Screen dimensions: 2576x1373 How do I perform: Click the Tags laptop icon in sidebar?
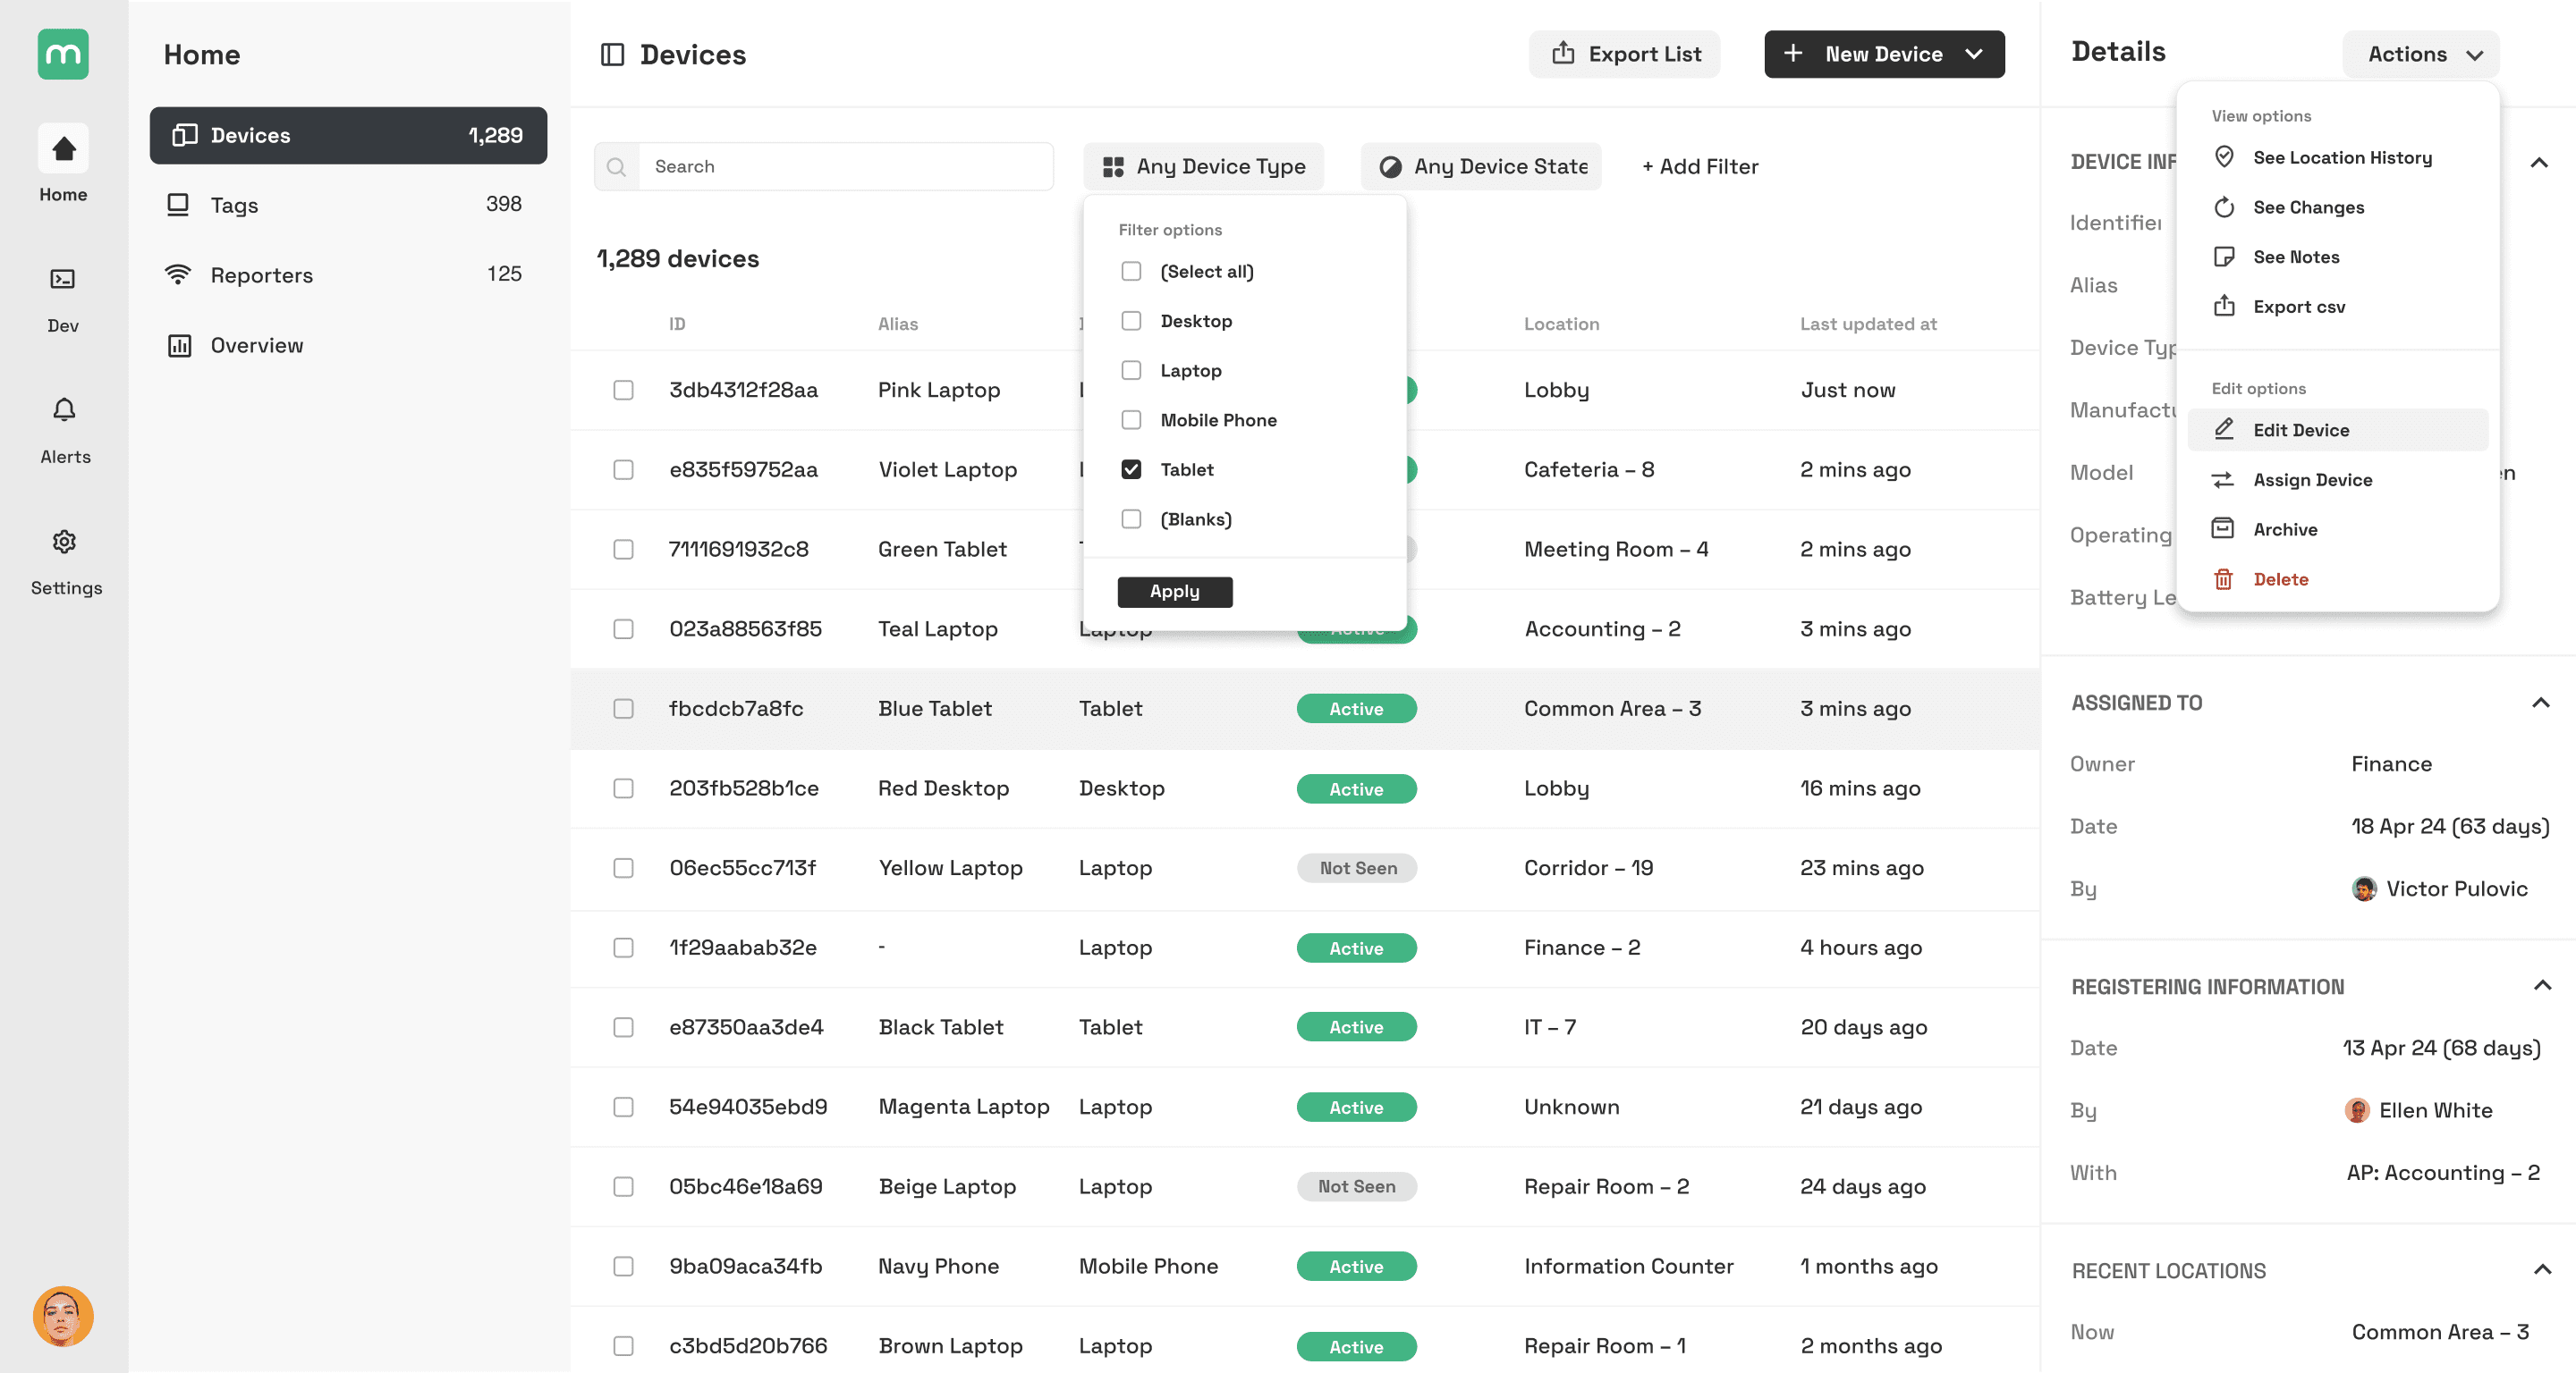(178, 205)
